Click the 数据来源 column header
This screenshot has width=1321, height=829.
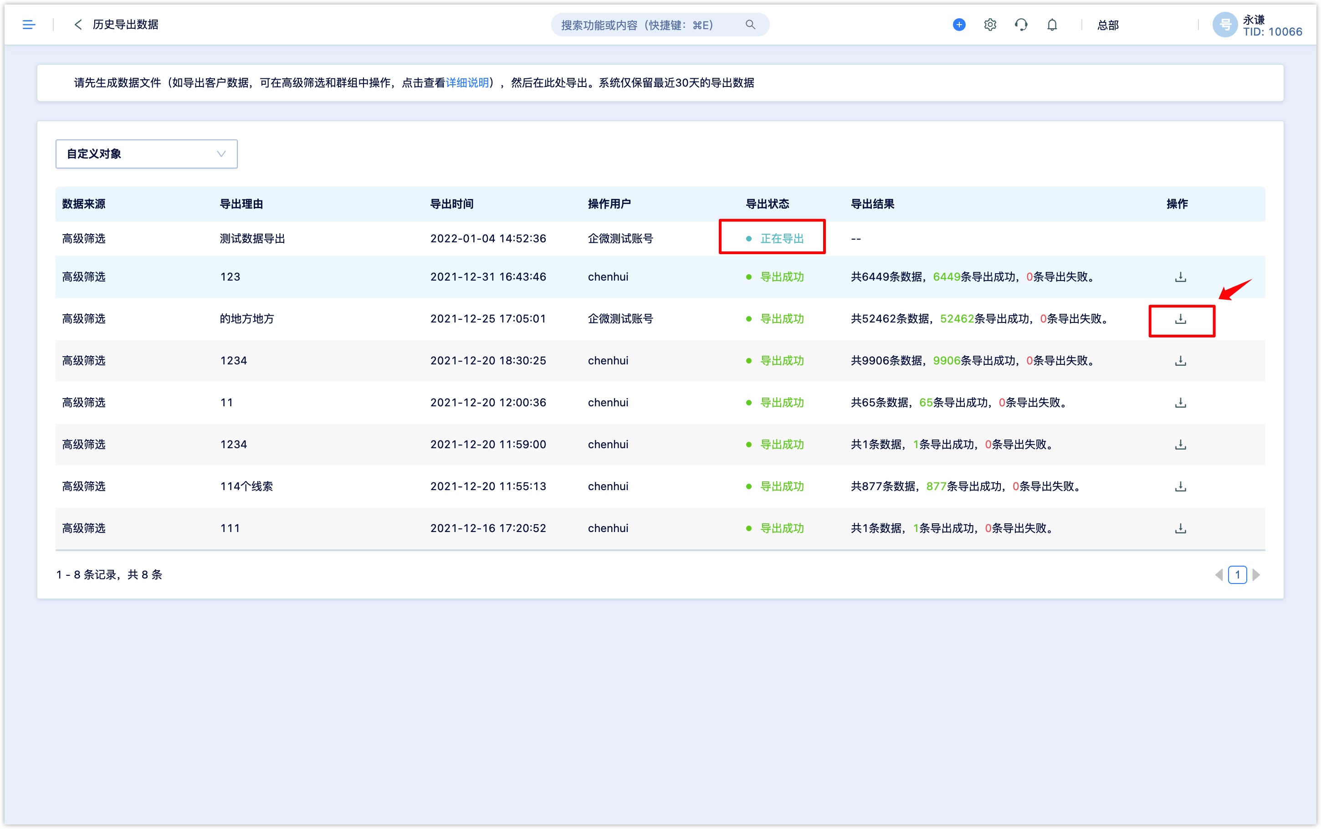[x=84, y=204]
